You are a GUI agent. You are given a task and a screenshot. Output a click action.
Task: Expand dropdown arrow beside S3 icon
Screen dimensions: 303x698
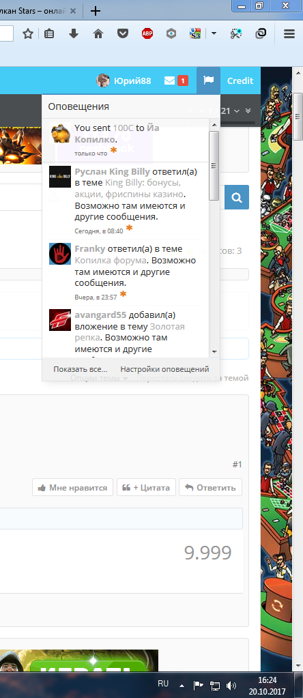pos(214,34)
